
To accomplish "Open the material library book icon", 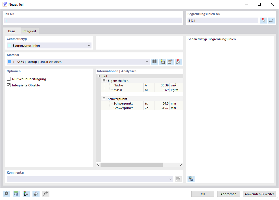I will coord(154,61).
